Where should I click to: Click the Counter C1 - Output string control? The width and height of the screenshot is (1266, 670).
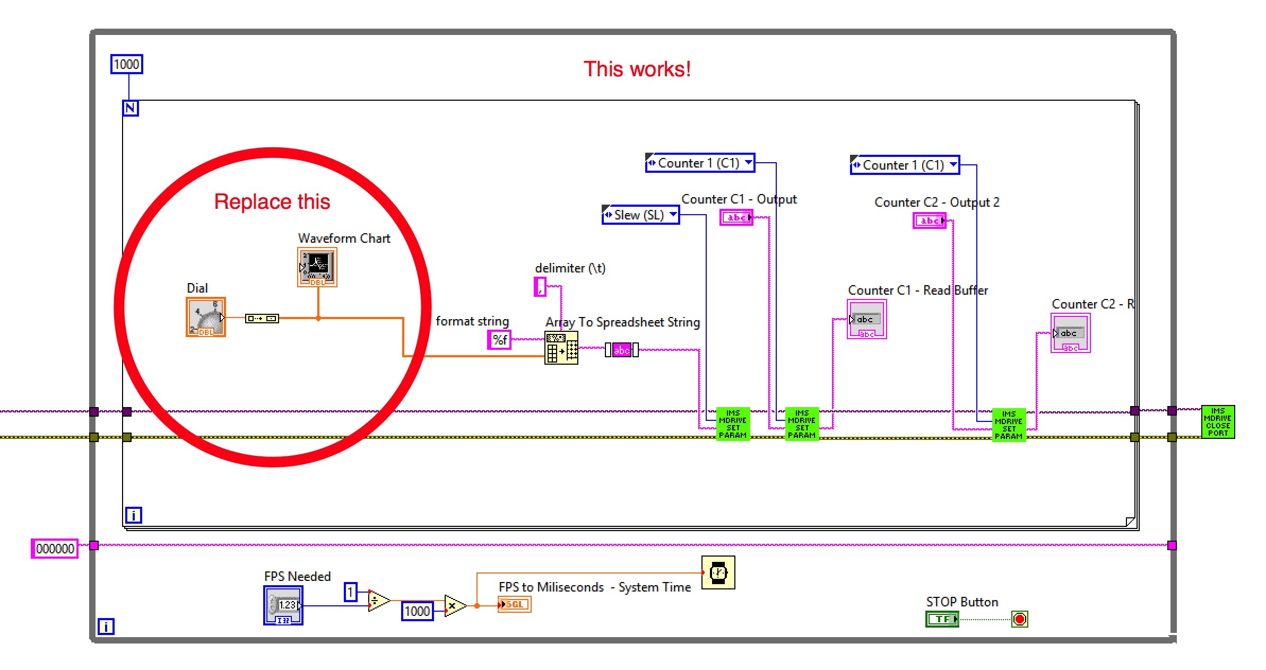point(736,217)
